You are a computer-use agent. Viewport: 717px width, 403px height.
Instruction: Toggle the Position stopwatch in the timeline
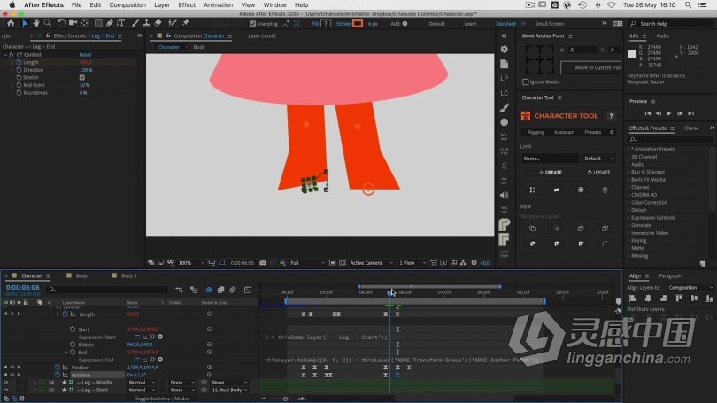[x=58, y=368]
